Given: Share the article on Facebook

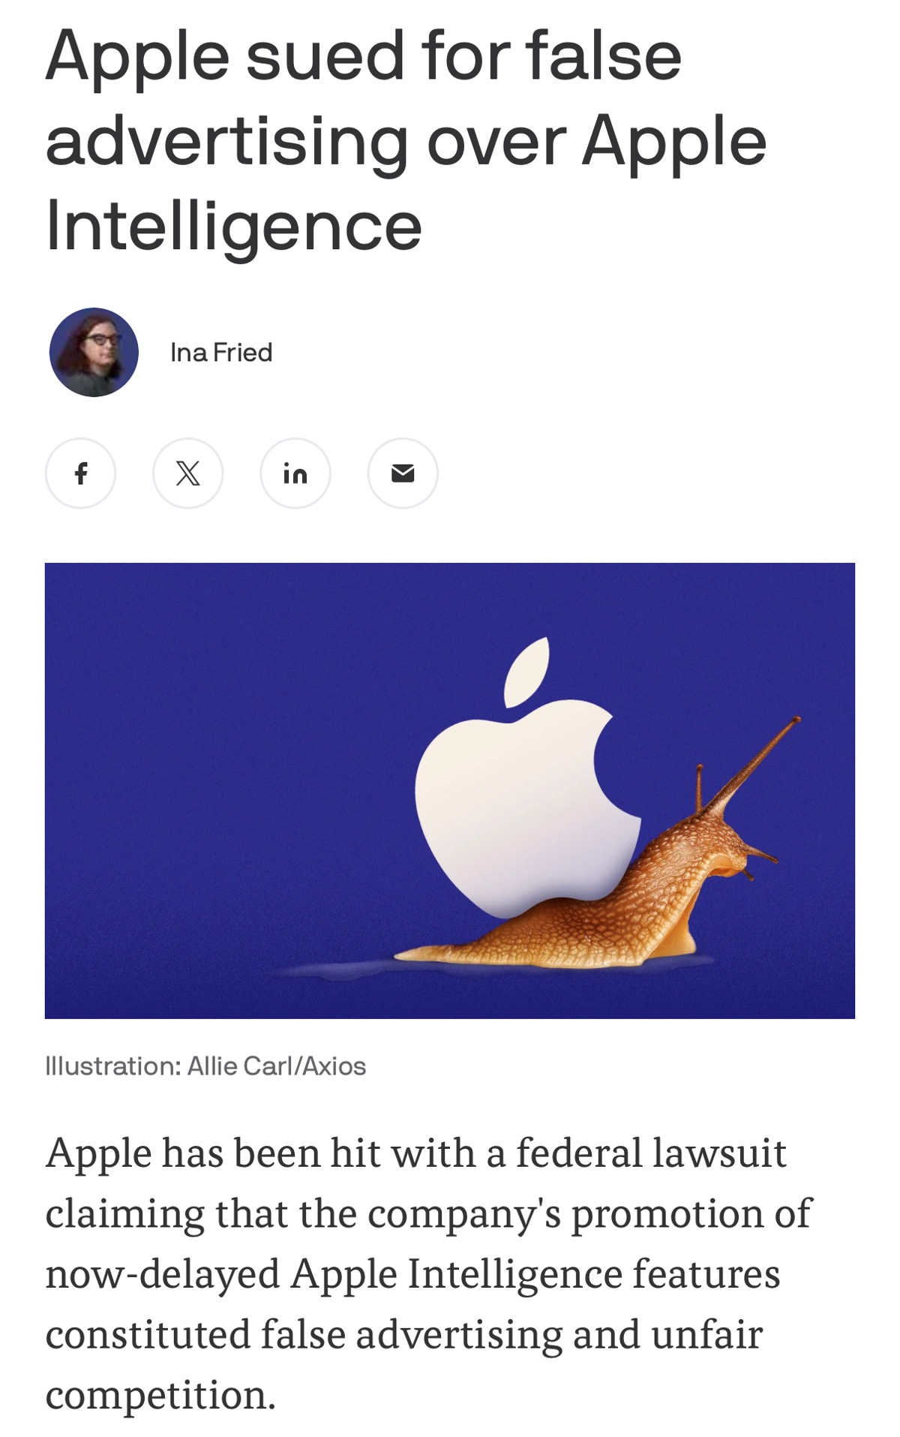Looking at the screenshot, I should click(x=80, y=473).
